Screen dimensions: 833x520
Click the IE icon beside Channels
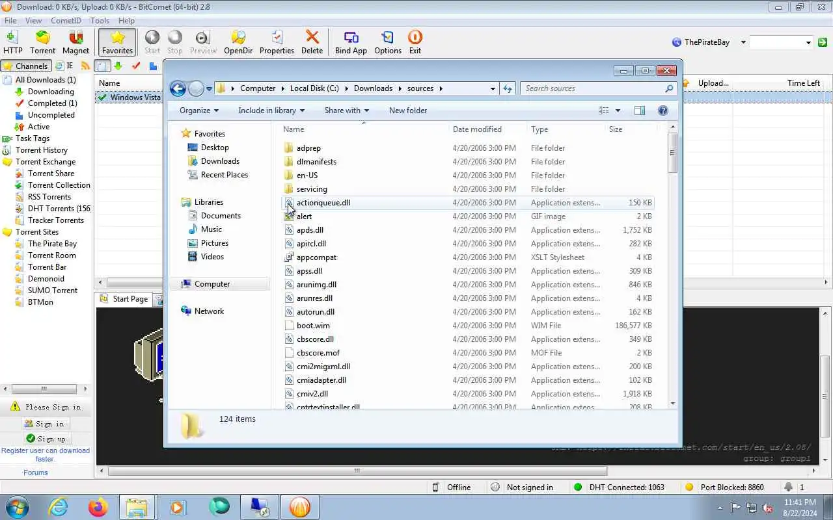(64, 66)
